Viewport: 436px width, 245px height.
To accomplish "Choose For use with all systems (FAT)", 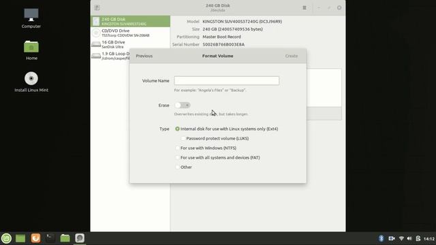I will coord(217,157).
